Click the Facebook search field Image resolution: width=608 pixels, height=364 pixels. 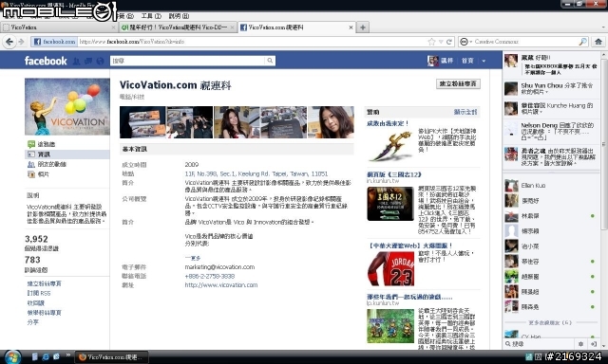(x=188, y=61)
